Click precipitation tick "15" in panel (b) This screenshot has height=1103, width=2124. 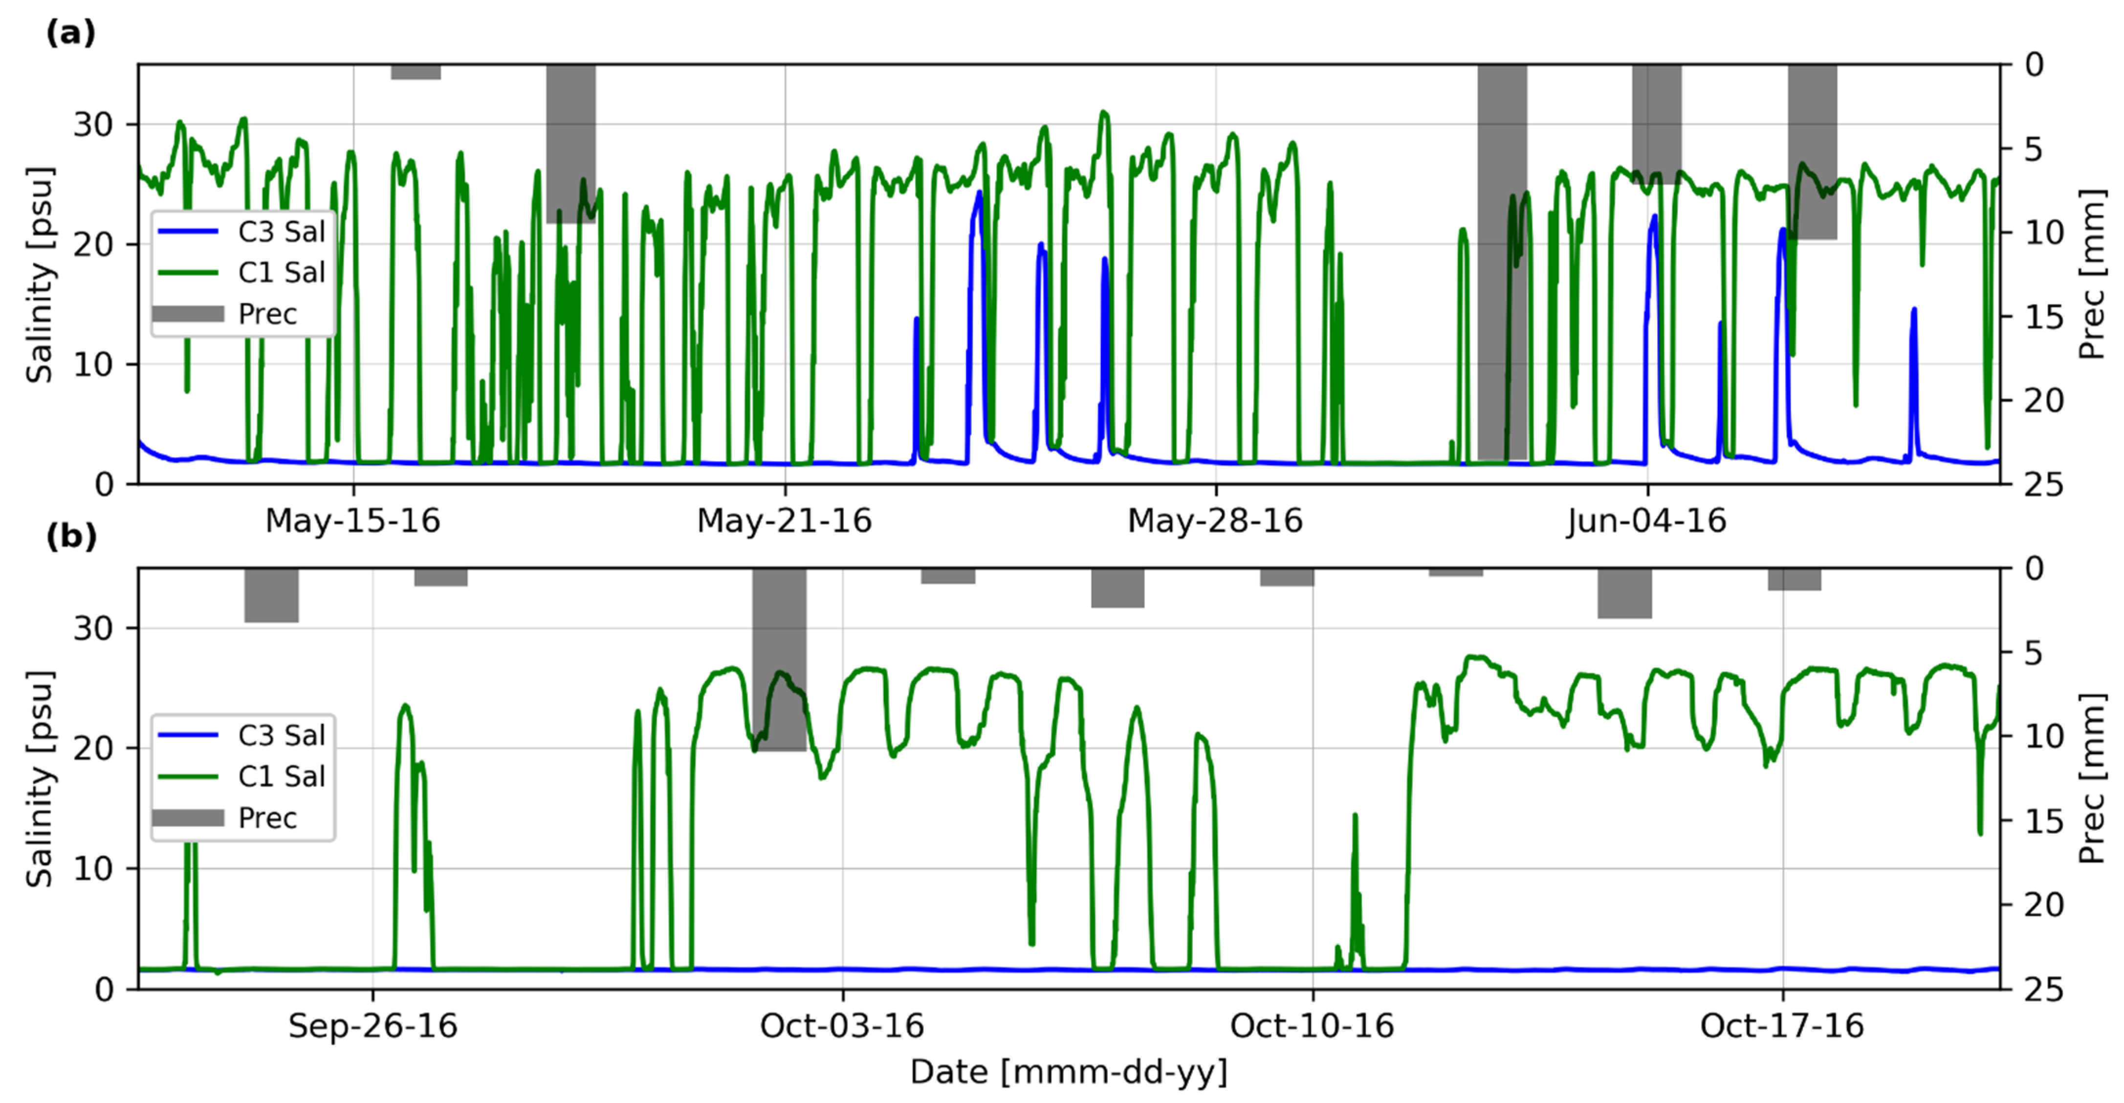pyautogui.click(x=2044, y=821)
